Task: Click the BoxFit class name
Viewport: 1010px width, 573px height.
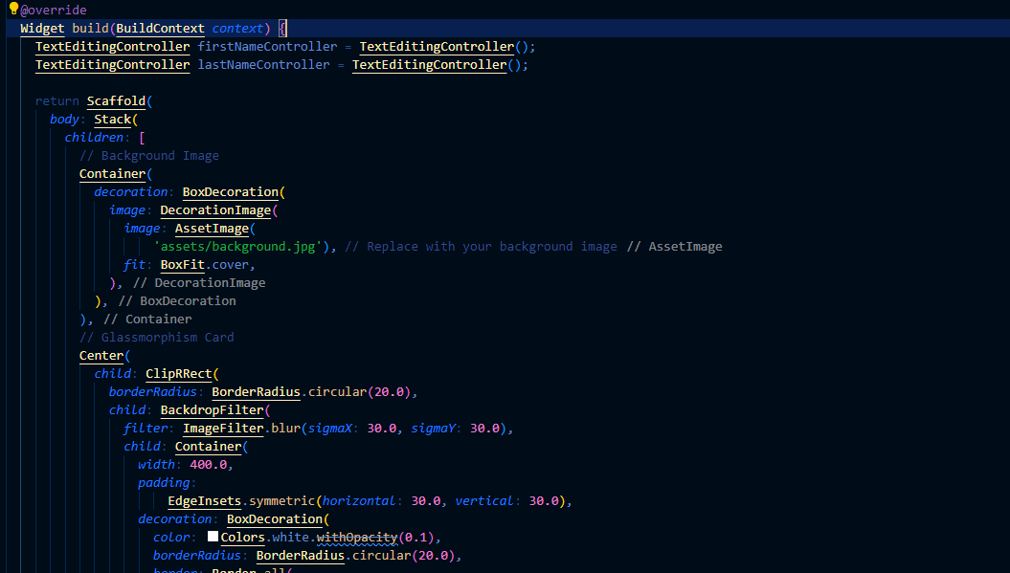Action: point(182,265)
